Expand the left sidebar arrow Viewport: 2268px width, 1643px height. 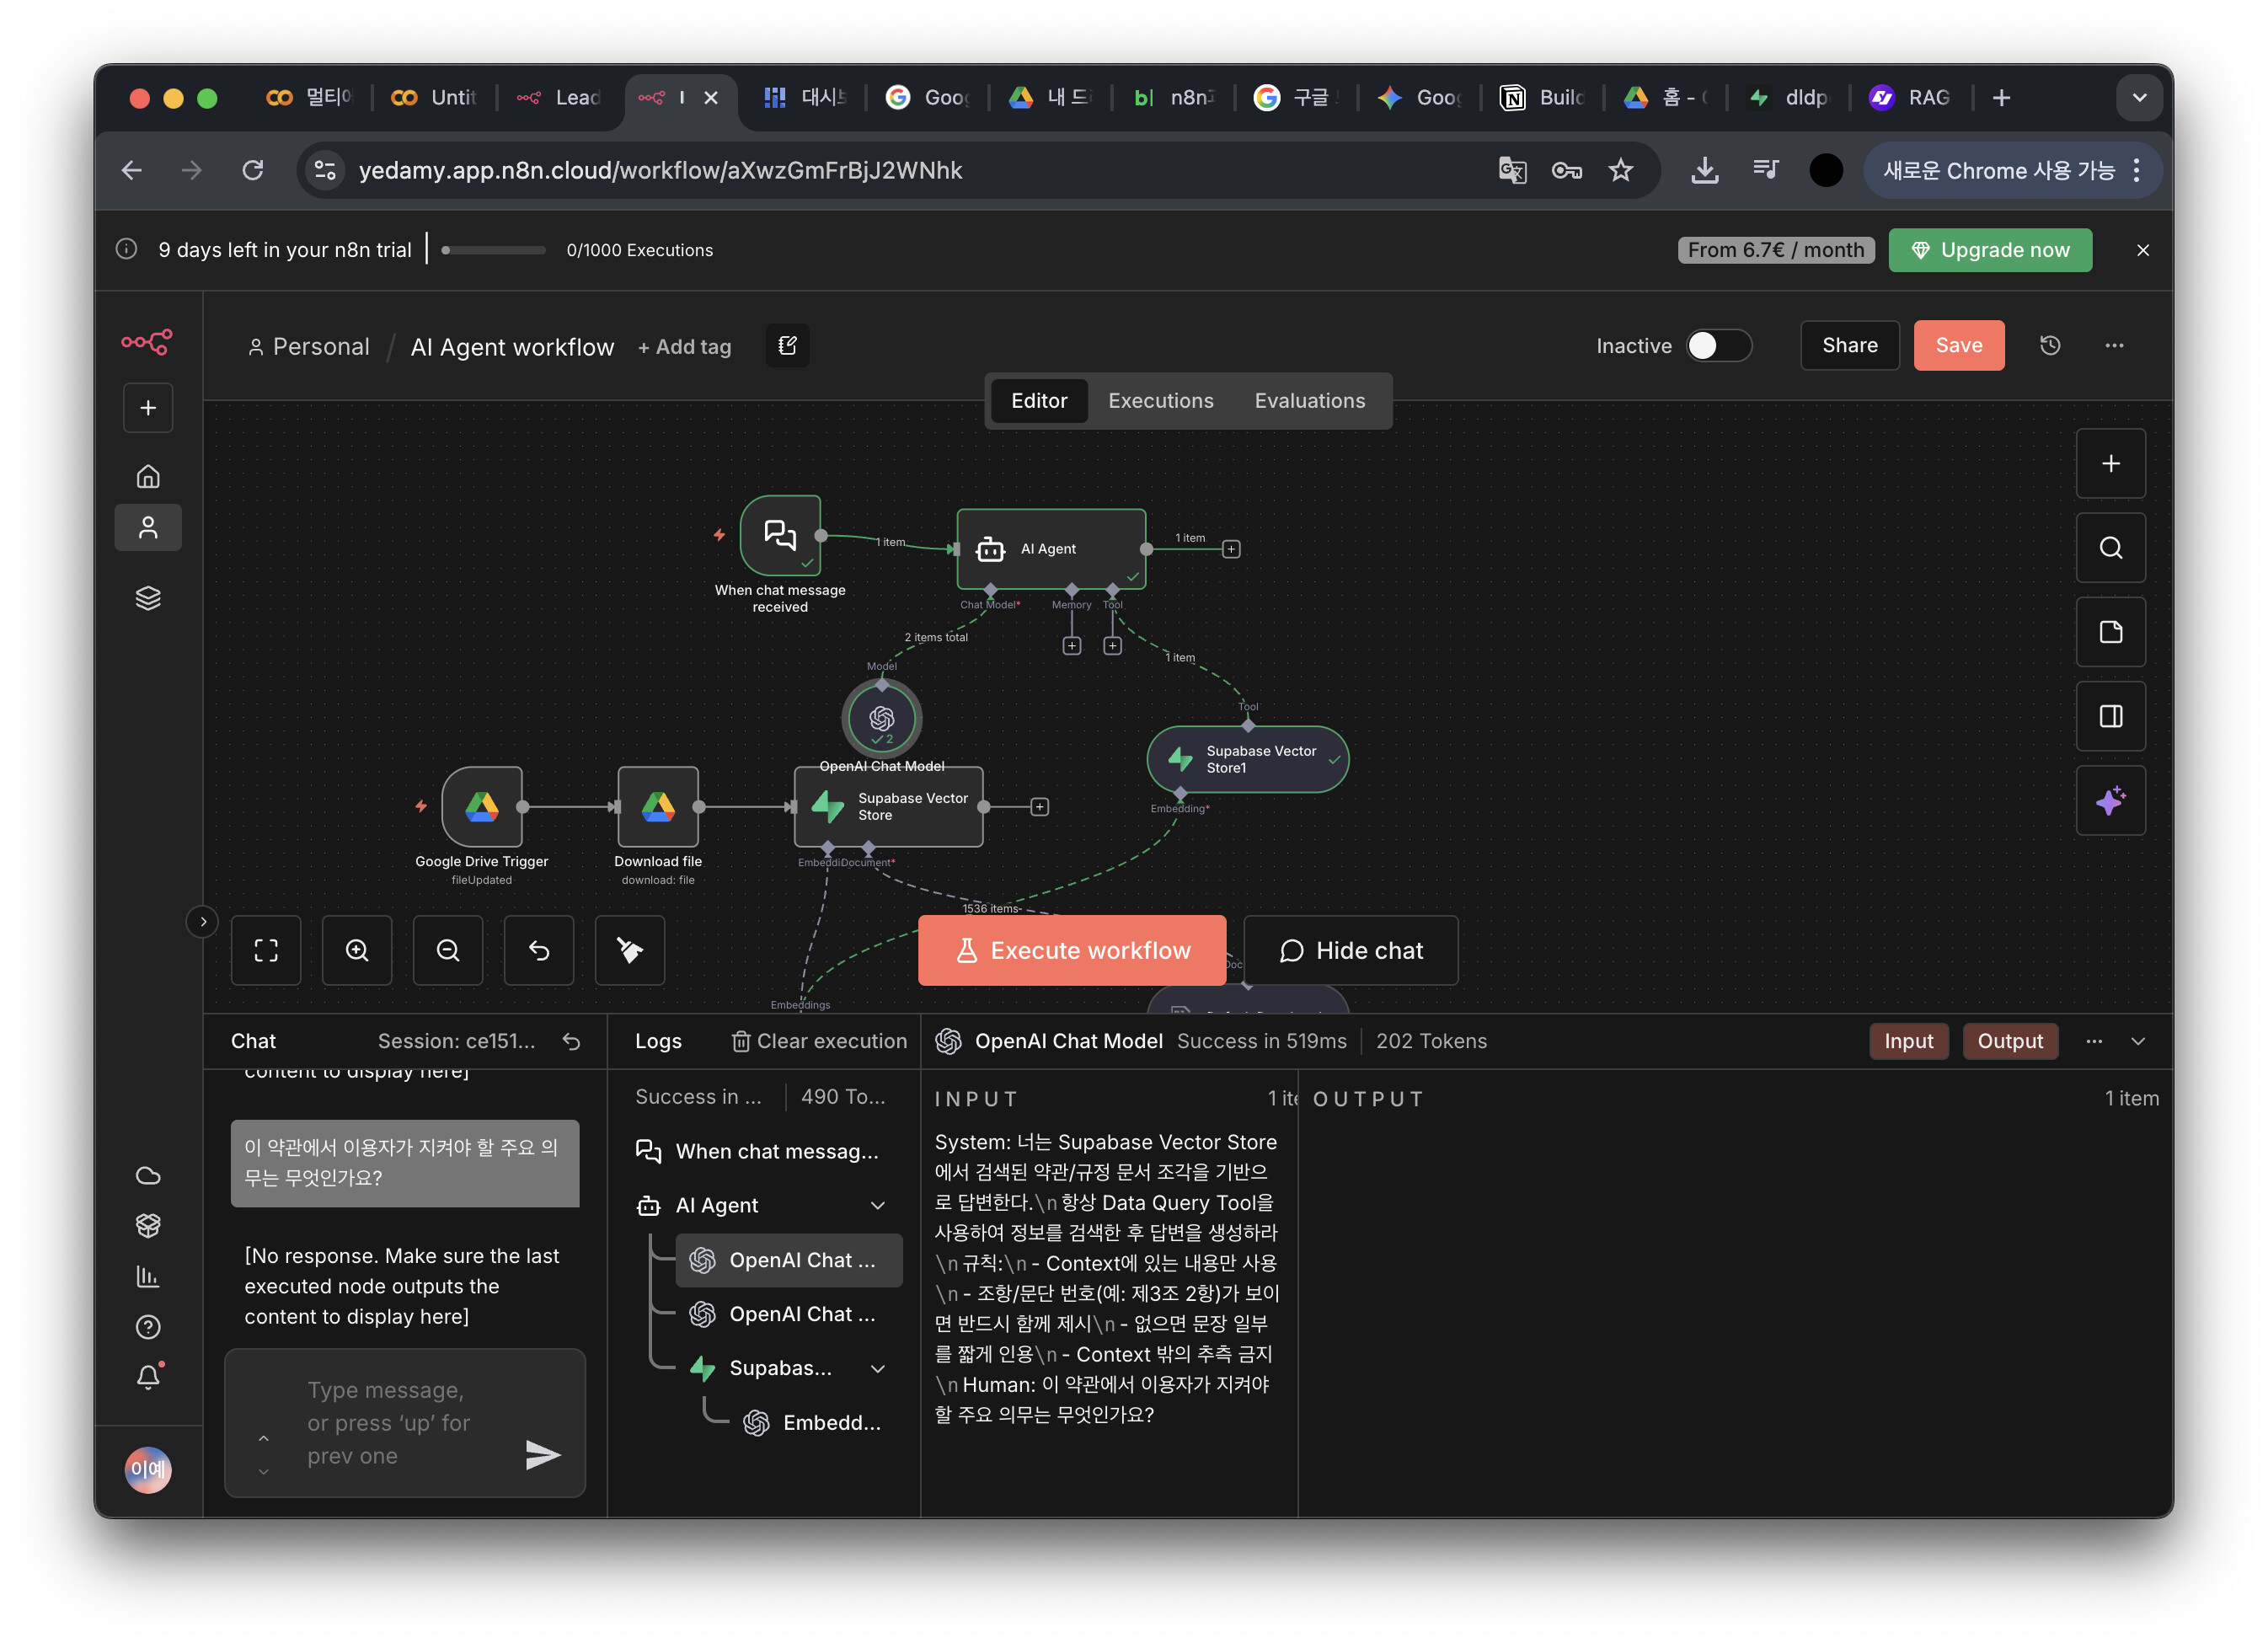203,922
